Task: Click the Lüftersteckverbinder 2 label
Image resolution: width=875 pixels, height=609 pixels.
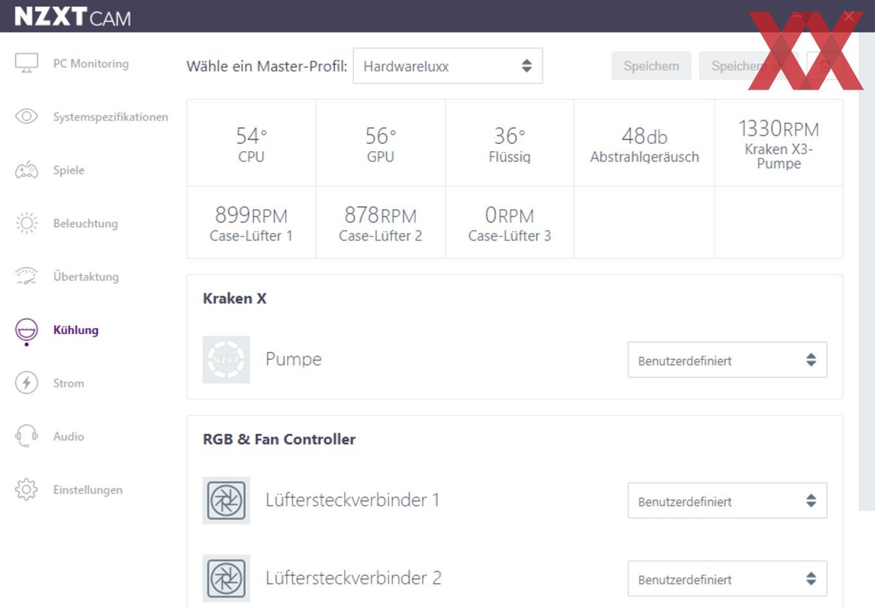Action: coord(353,578)
